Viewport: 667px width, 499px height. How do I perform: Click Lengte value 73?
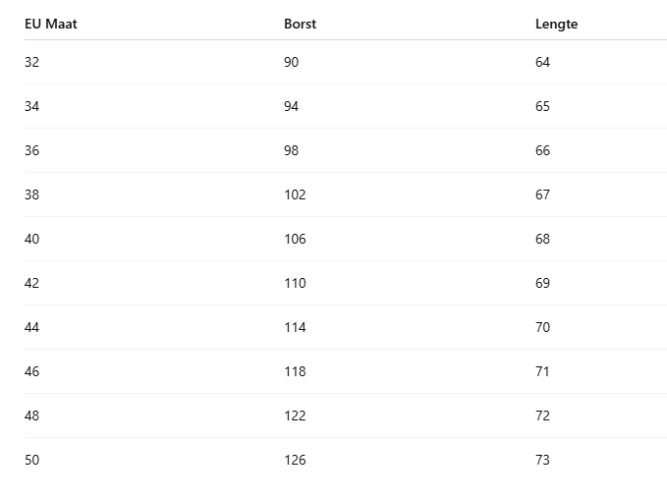(x=542, y=461)
